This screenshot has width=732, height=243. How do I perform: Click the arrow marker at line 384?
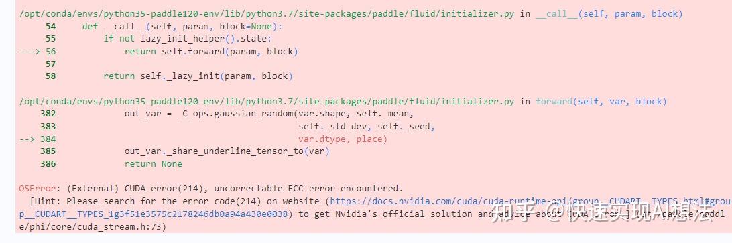pyautogui.click(x=27, y=139)
